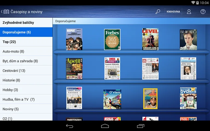Tap the 10:04 clock in status bar
Viewport: 210px width, 131px height.
[204, 3]
